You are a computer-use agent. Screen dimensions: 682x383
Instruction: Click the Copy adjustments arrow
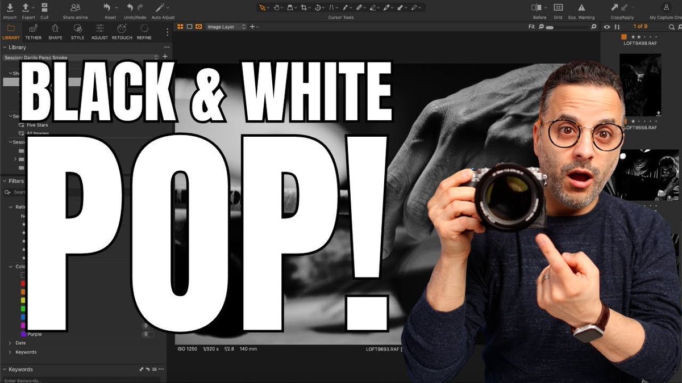[615, 8]
